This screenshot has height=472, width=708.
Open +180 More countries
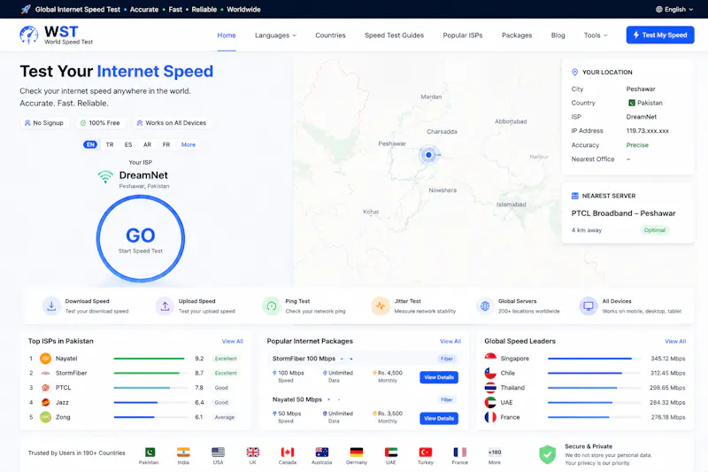(x=495, y=456)
